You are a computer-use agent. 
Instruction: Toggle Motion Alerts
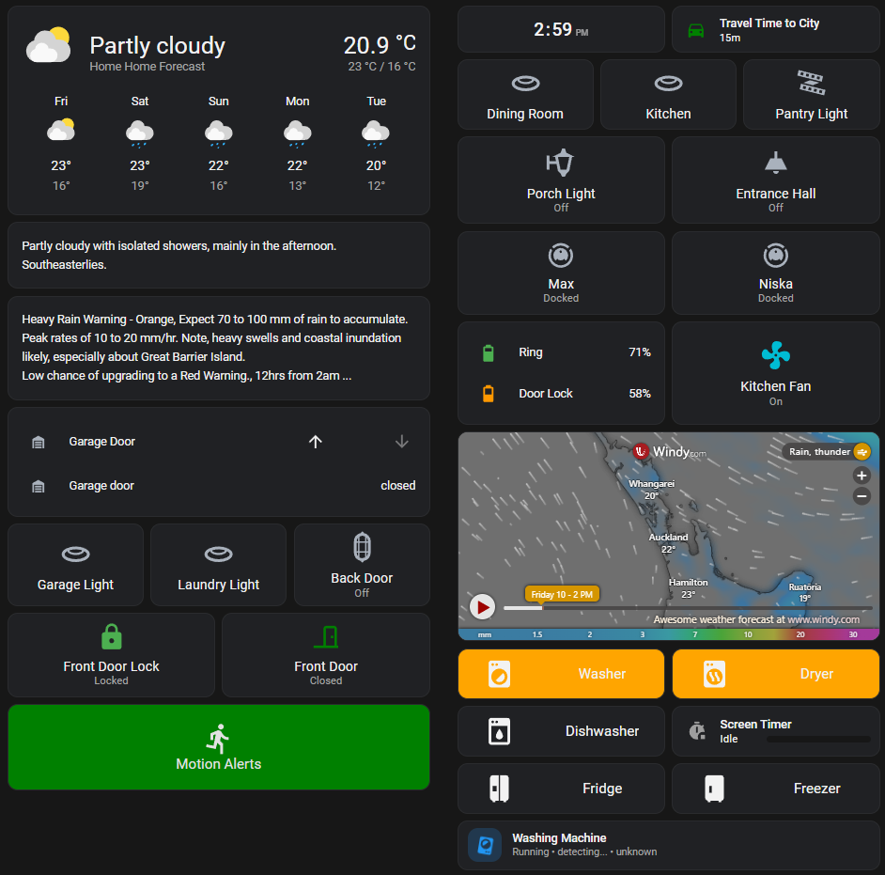[218, 747]
